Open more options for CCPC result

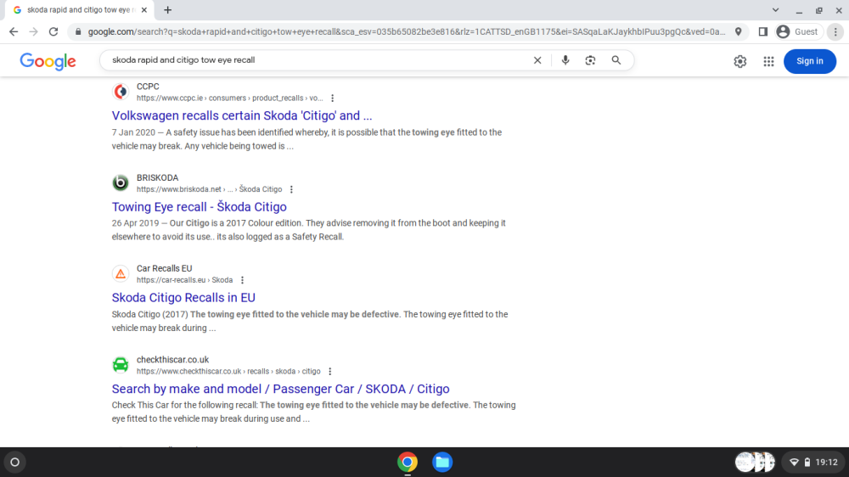pyautogui.click(x=333, y=98)
